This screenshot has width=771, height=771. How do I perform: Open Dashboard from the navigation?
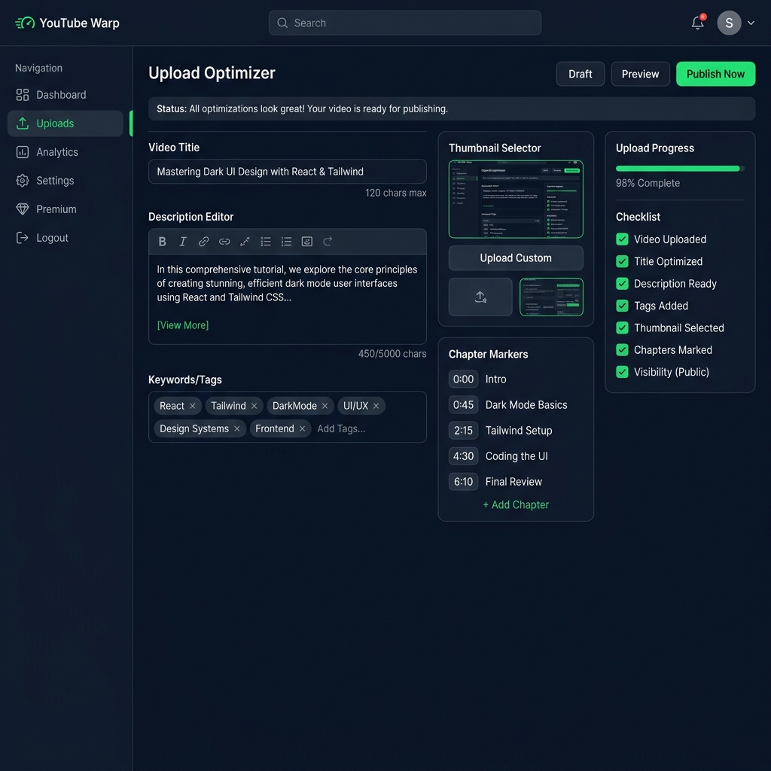(x=65, y=95)
